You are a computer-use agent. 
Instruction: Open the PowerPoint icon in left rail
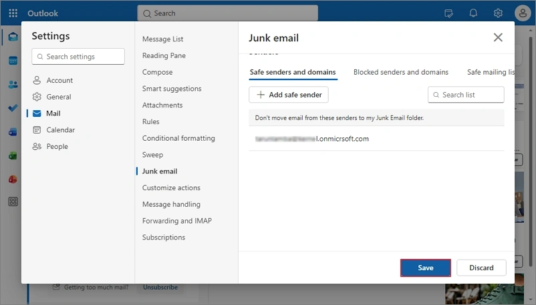click(13, 180)
